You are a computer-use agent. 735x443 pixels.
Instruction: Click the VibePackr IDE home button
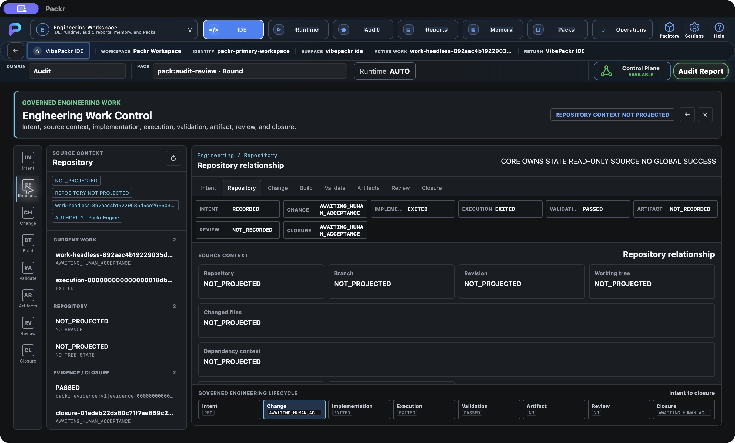[58, 51]
